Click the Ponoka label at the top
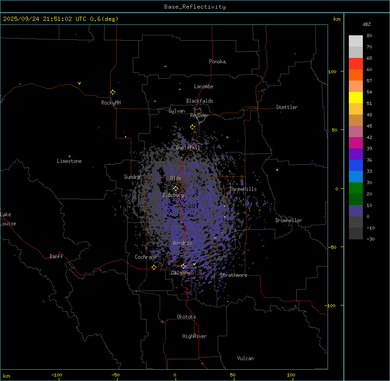Screen dimensions: 390x381 point(217,62)
